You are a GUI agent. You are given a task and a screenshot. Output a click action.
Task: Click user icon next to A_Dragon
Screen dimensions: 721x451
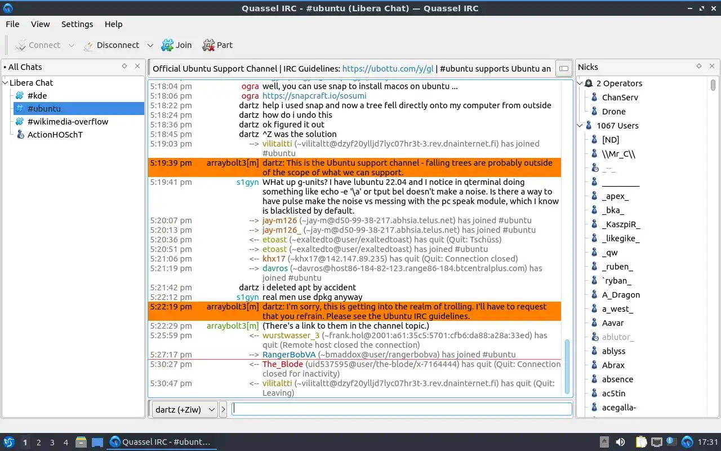point(594,295)
